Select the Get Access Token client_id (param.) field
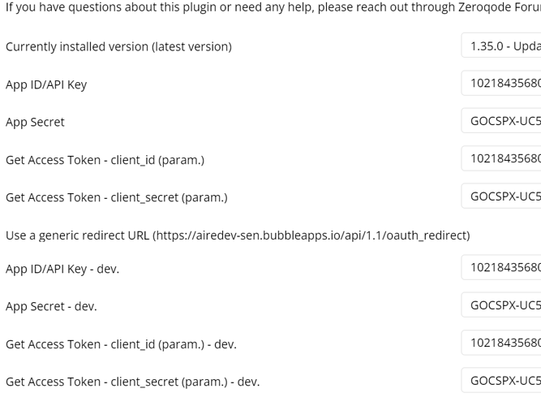The height and width of the screenshot is (406, 541). point(501,158)
